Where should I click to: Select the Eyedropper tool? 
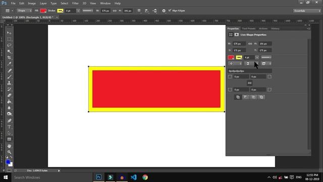pyautogui.click(x=9, y=64)
